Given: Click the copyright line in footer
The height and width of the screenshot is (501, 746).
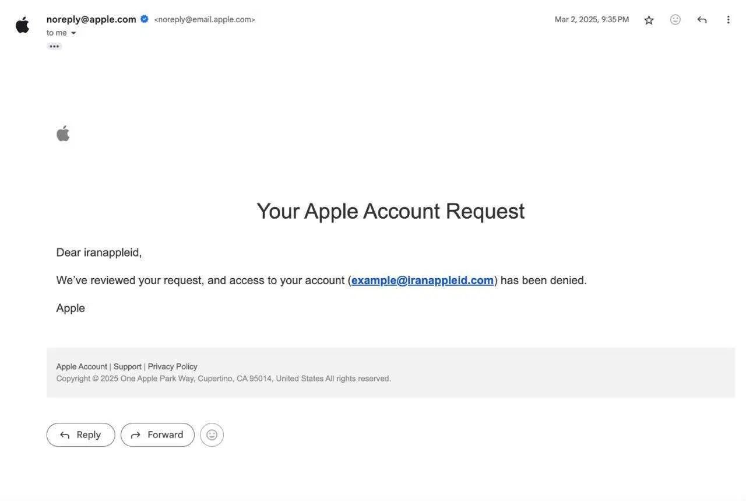Looking at the screenshot, I should [224, 379].
